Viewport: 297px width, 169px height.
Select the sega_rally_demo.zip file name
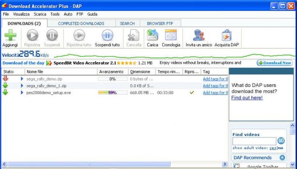[x=44, y=79]
